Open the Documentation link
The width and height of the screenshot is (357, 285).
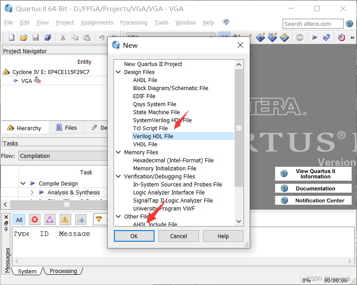pos(313,189)
